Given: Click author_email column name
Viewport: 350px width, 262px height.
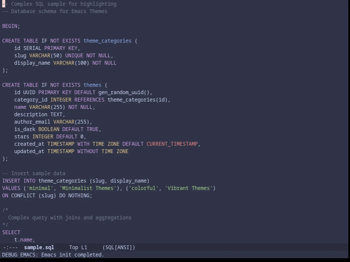Looking at the screenshot, I should pyautogui.click(x=32, y=122).
